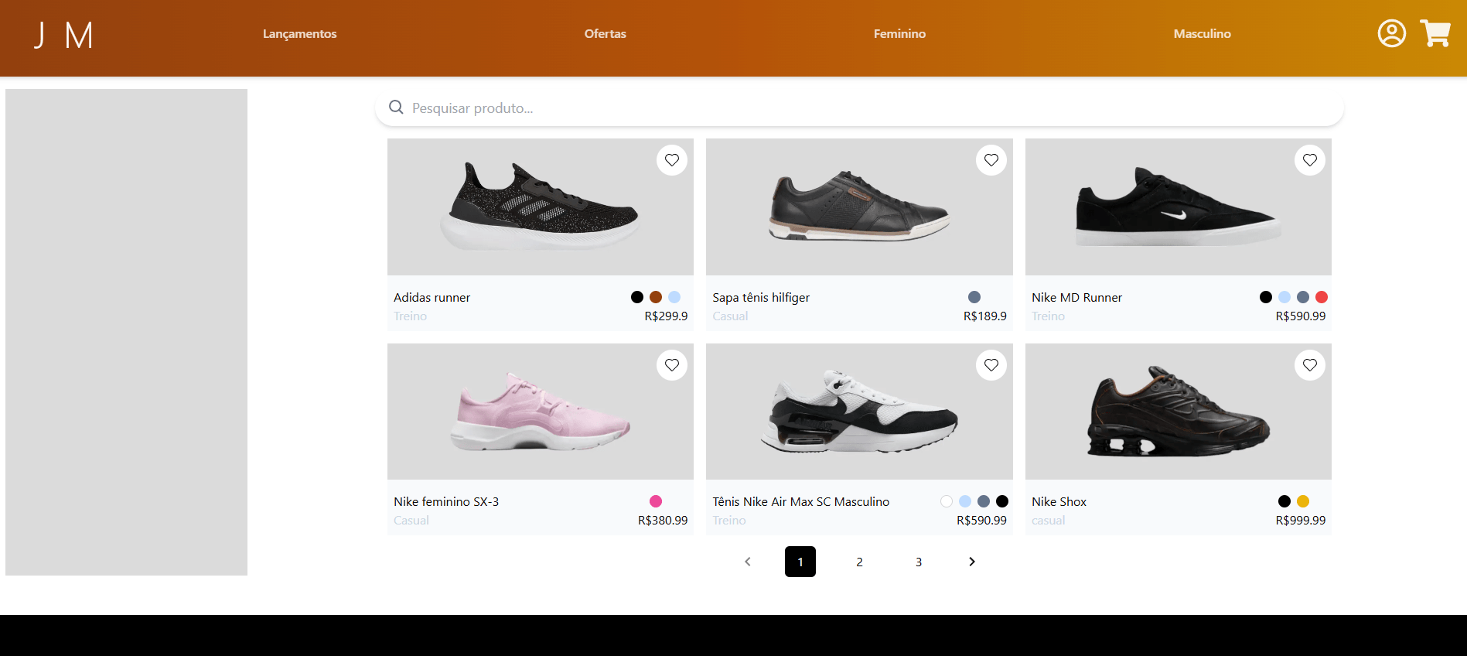This screenshot has height=656, width=1467.
Task: Jump to page 2 of products
Action: click(x=859, y=562)
